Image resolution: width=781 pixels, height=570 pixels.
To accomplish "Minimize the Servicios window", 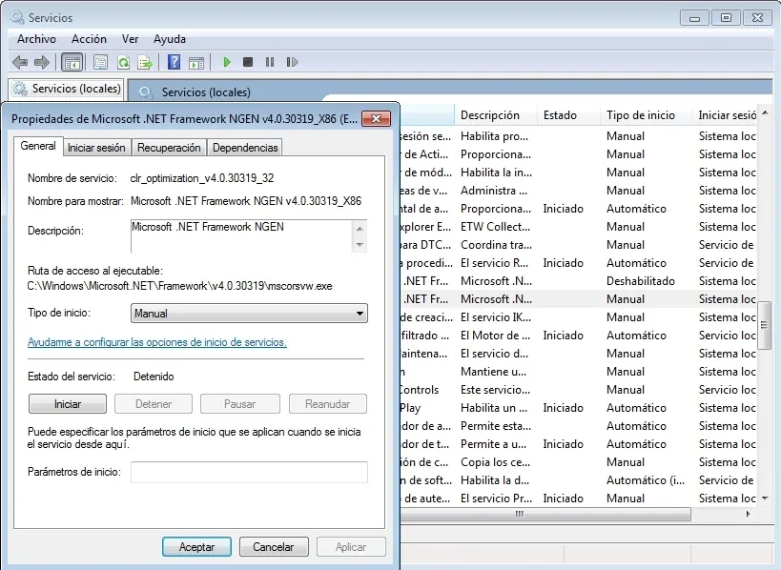I will pyautogui.click(x=694, y=18).
